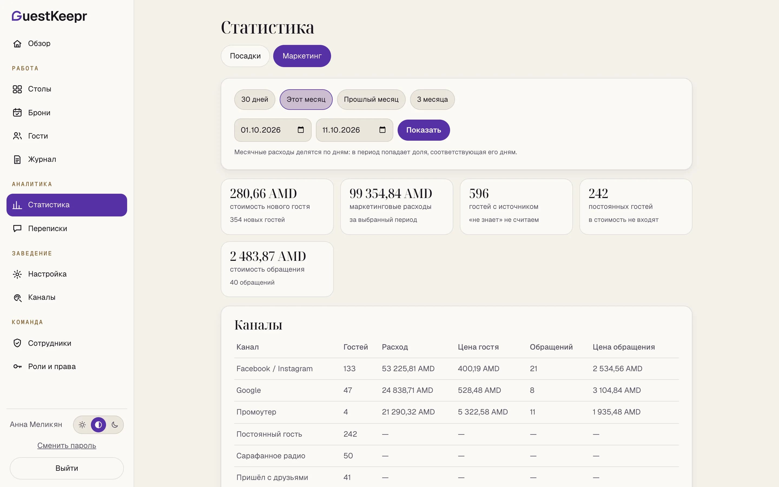Click the document icon beside Журнал
This screenshot has height=487, width=779.
click(17, 159)
